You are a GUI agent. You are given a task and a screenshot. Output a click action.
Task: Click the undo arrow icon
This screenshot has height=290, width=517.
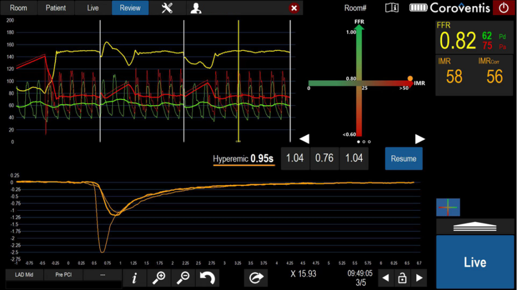[207, 278]
